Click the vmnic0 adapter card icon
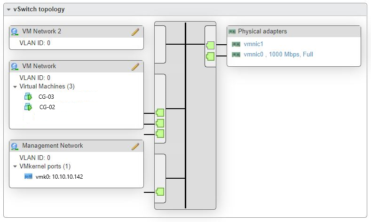371x222 pixels. pyautogui.click(x=236, y=55)
